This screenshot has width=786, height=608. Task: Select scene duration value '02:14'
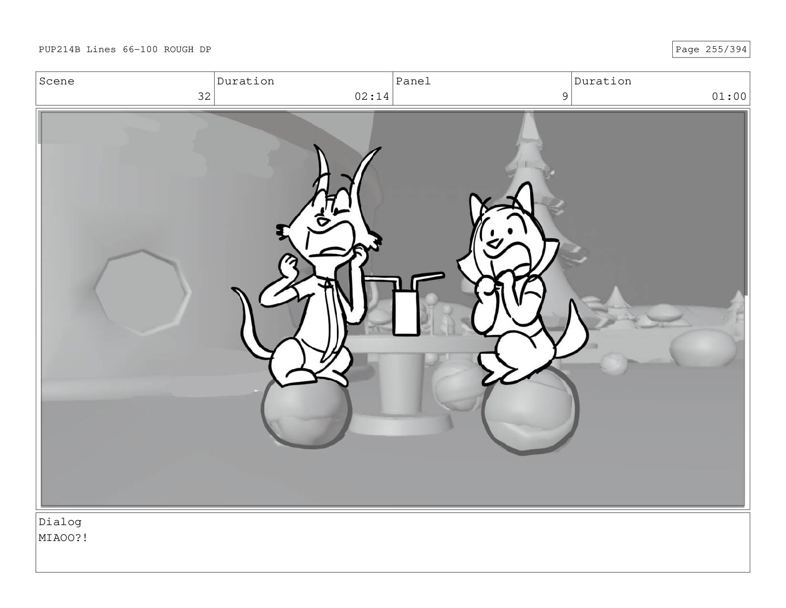372,96
